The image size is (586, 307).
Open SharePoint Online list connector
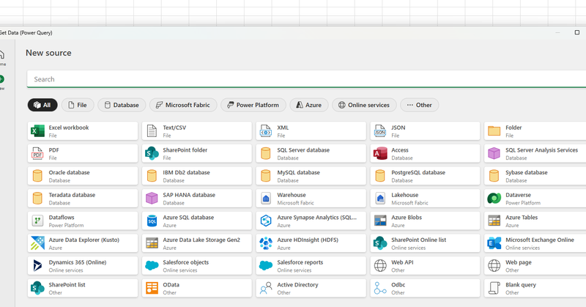(425, 243)
